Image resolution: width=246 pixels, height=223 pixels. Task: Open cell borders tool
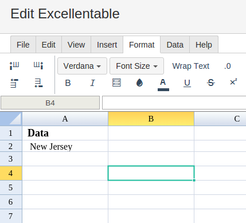(116, 83)
